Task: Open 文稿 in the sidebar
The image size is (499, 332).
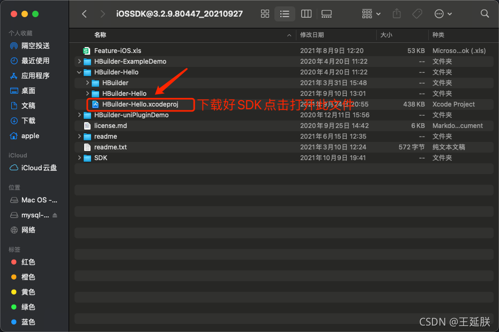Action: point(23,105)
